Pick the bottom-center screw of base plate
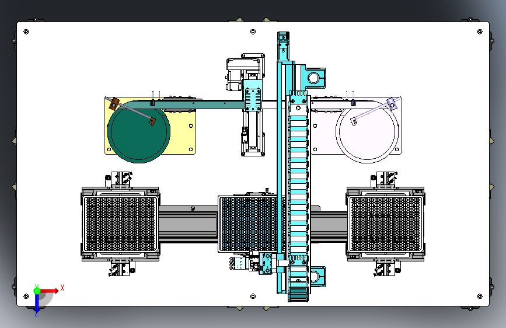This screenshot has width=506, height=328. 253,296
